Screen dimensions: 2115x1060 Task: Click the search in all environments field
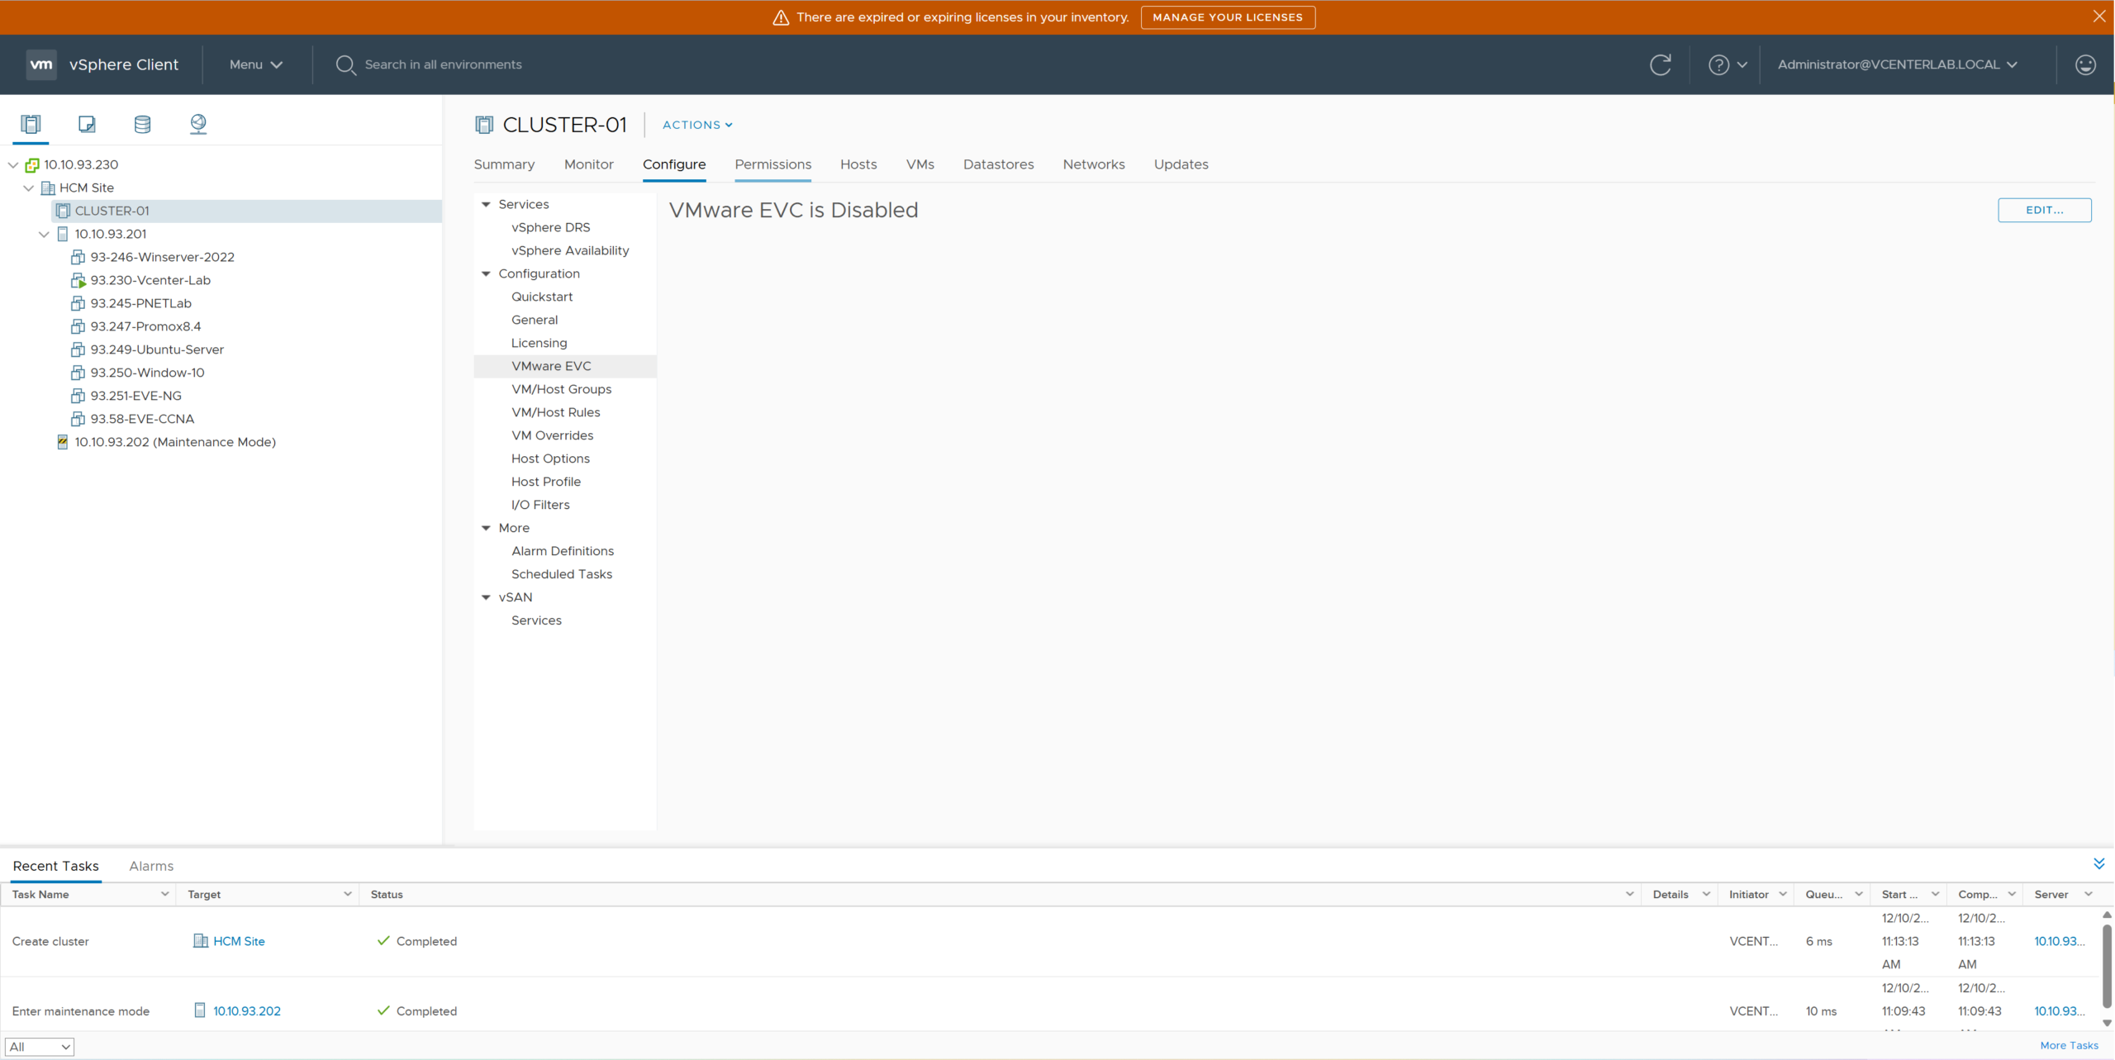pos(443,64)
